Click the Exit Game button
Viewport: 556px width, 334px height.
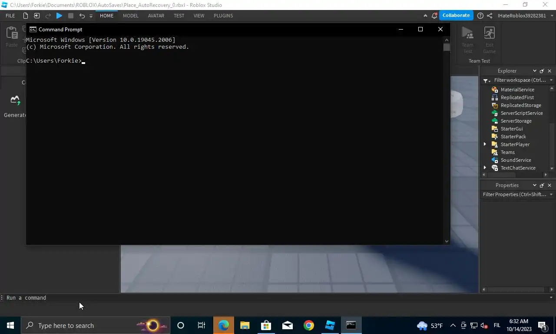pyautogui.click(x=489, y=40)
